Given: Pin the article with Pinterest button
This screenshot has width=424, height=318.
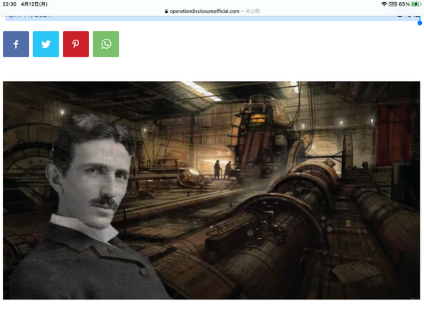Looking at the screenshot, I should point(76,44).
